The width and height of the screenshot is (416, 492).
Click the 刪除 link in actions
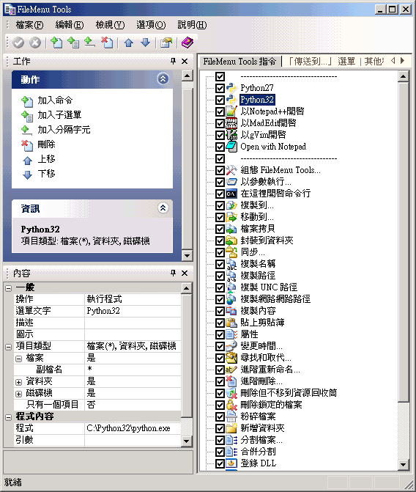(46, 144)
